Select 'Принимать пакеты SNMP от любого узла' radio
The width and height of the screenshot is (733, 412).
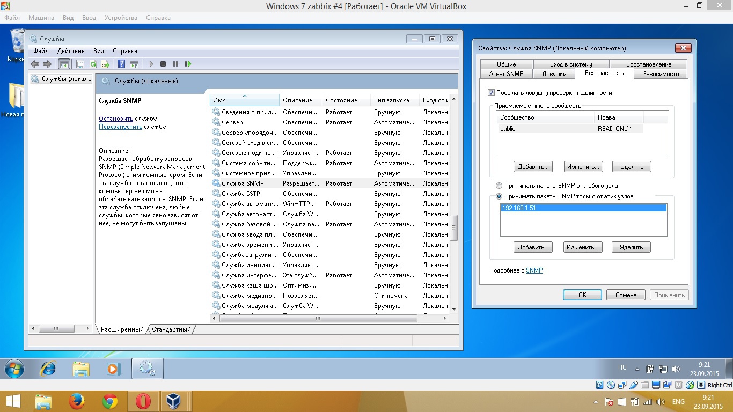(499, 186)
